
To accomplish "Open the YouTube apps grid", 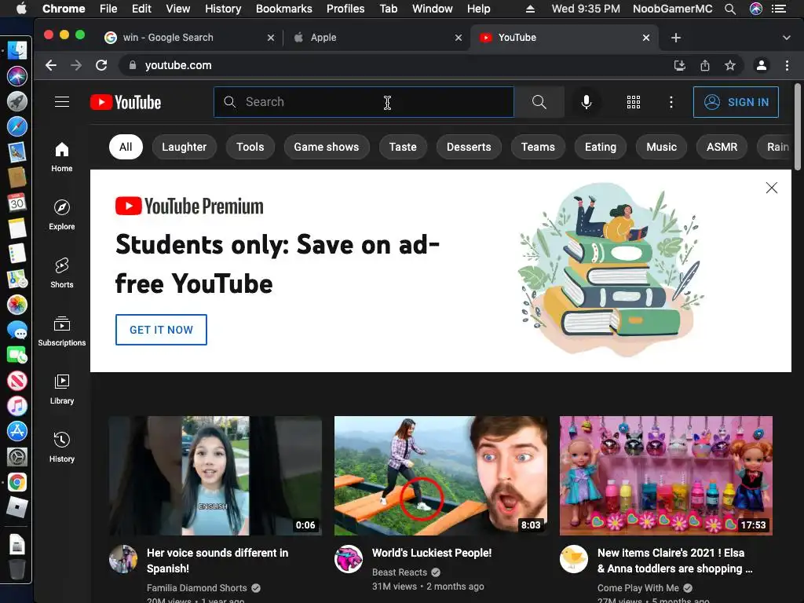I will 634,102.
